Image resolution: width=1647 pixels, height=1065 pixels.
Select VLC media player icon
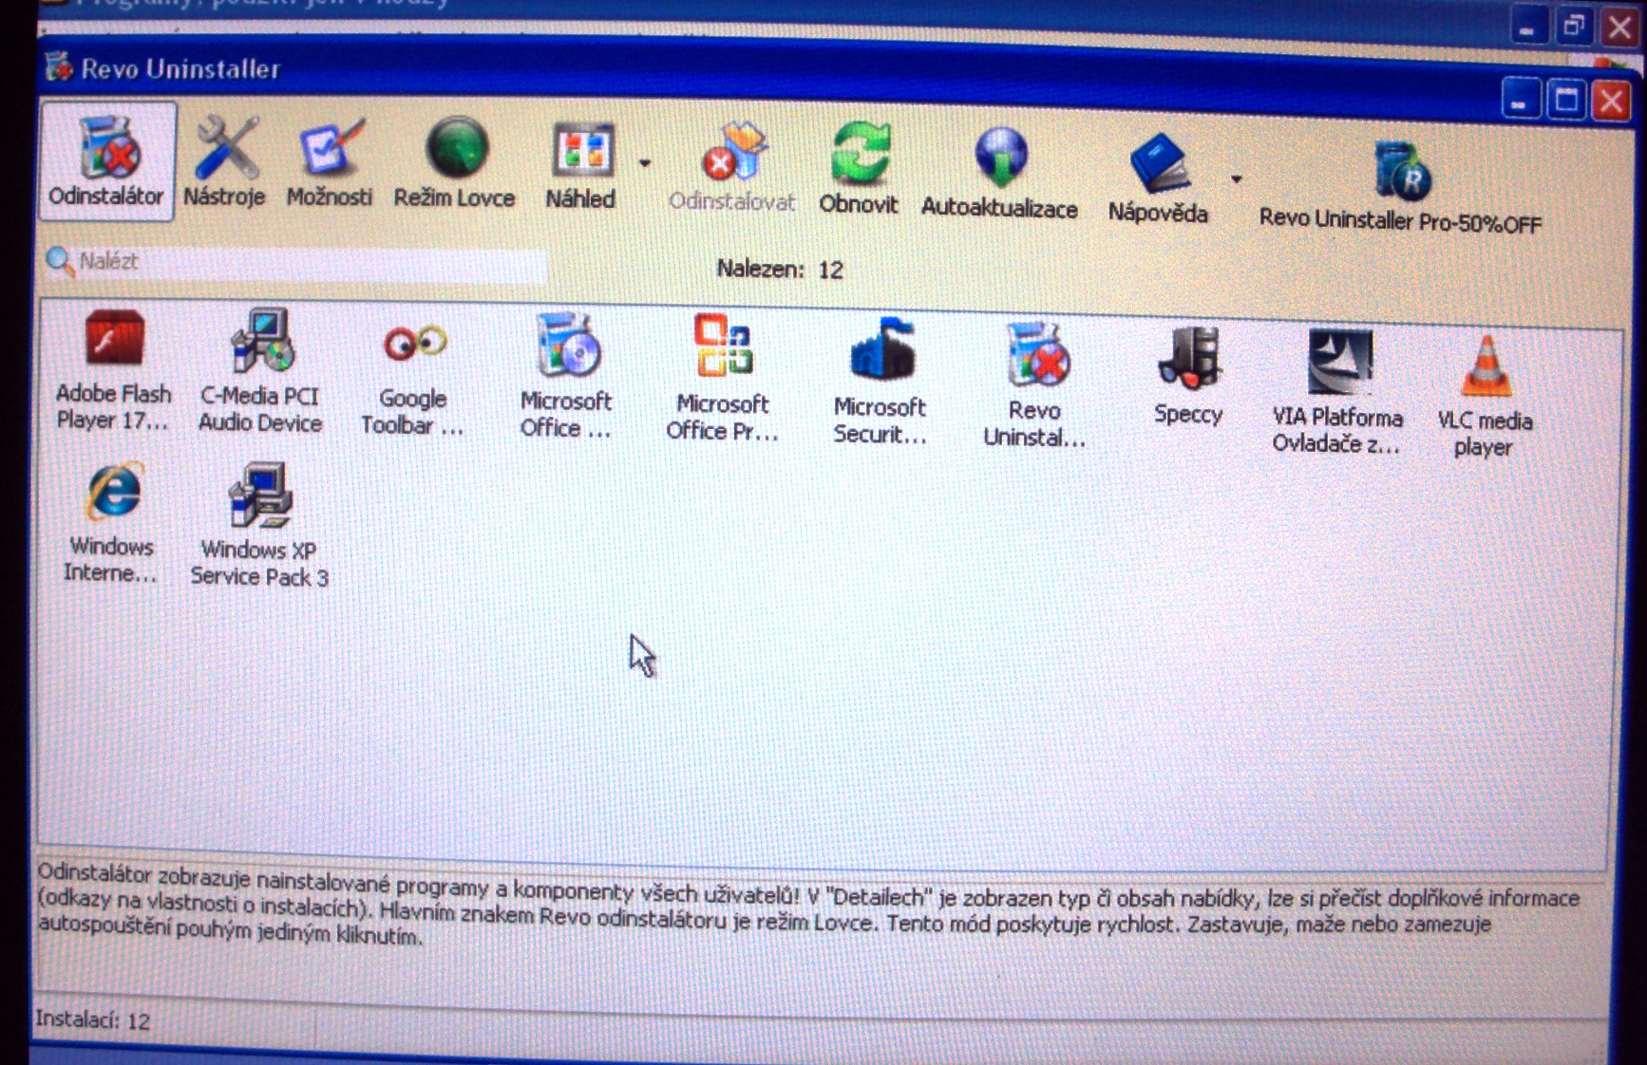coord(1485,396)
